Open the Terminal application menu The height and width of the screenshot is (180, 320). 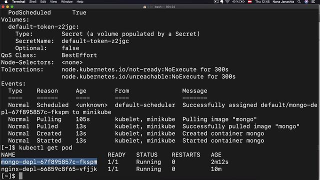[18, 1]
